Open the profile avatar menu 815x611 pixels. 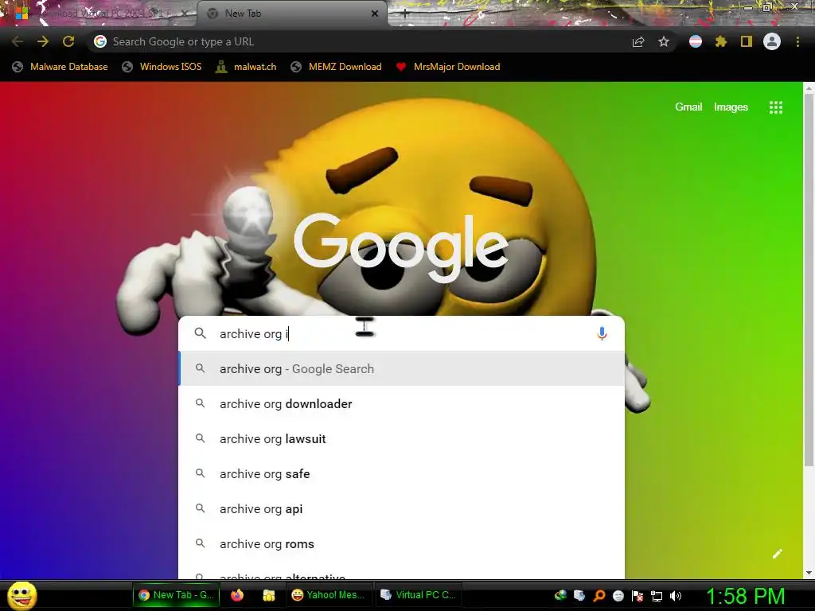click(x=772, y=41)
